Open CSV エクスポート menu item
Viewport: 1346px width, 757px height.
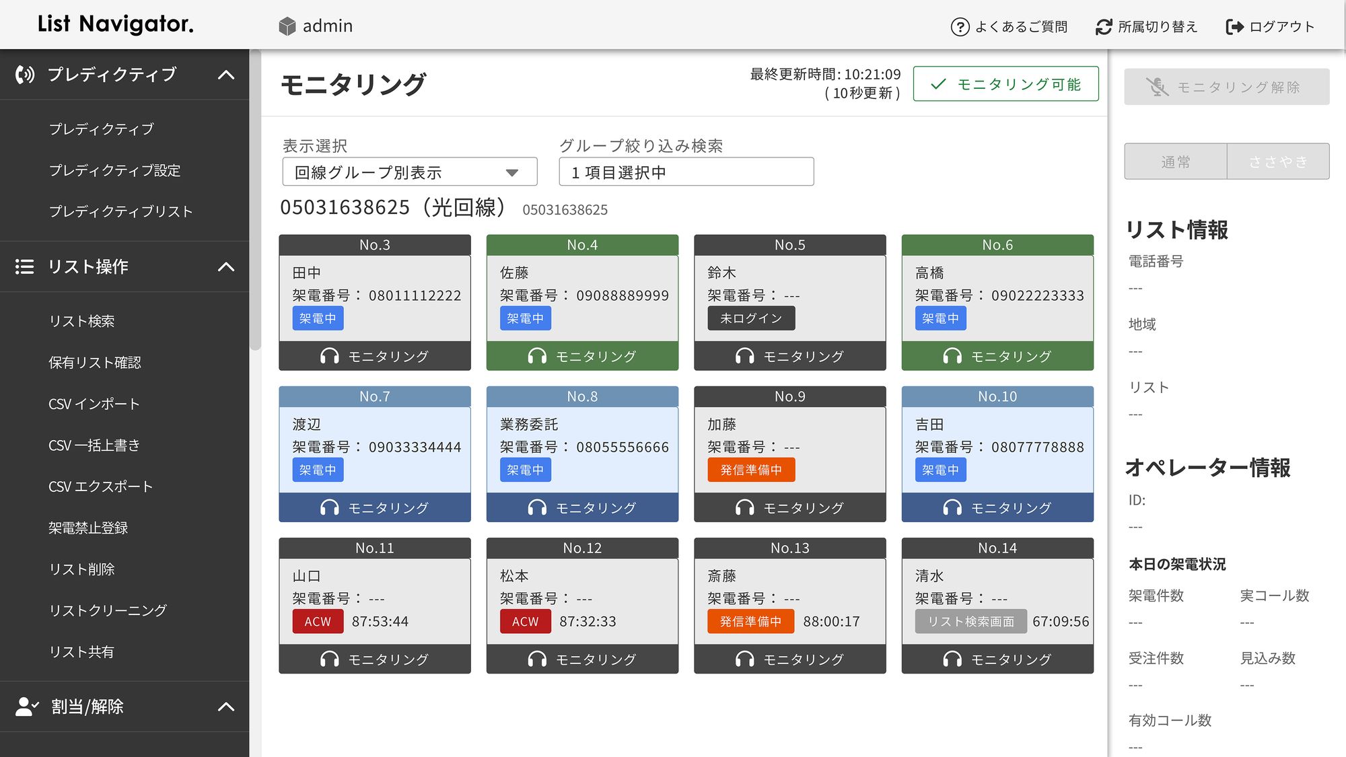[101, 486]
